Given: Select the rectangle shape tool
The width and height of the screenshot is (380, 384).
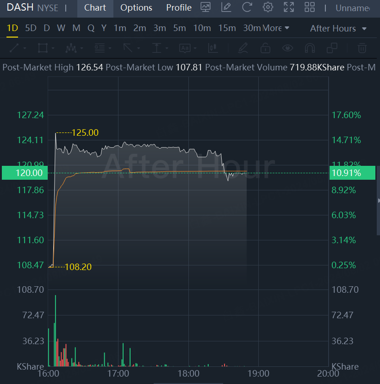Looking at the screenshot, I should pyautogui.click(x=43, y=48).
